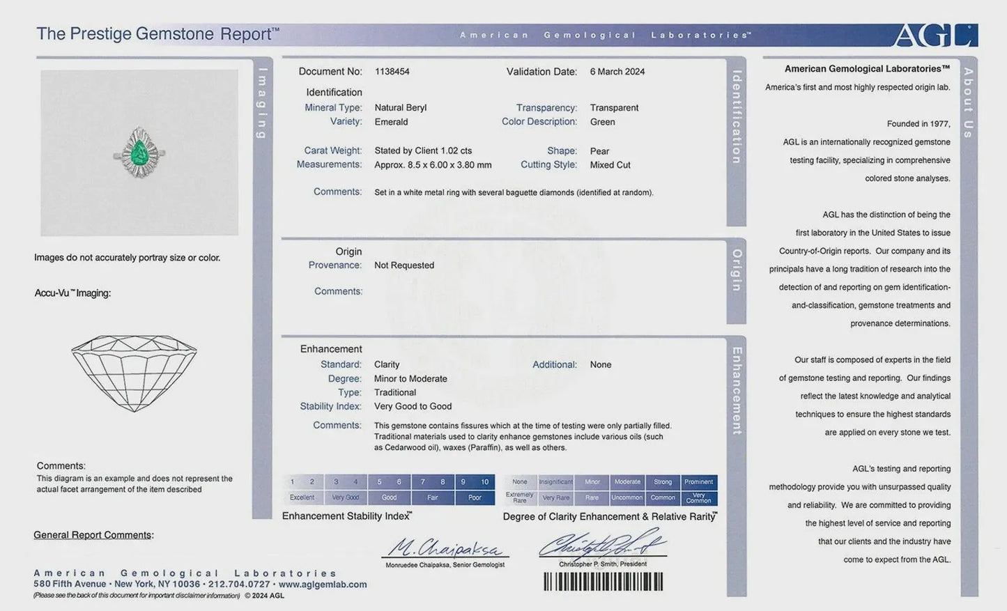Click the Prominent clarity enhancement cell
1007x611 pixels.
pyautogui.click(x=699, y=482)
